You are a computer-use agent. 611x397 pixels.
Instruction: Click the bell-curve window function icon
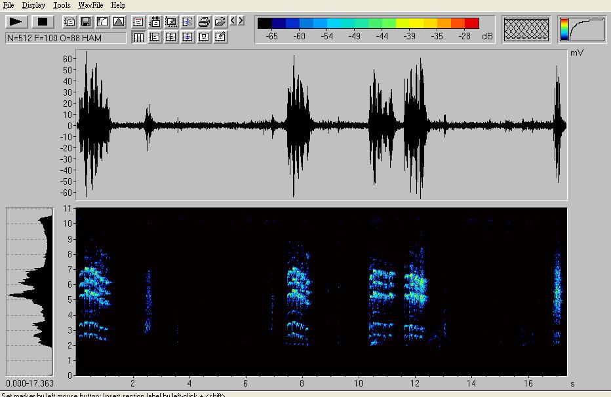click(x=119, y=22)
